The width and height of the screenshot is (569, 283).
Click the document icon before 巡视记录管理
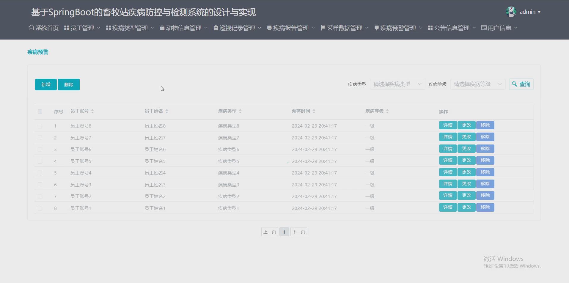click(216, 28)
